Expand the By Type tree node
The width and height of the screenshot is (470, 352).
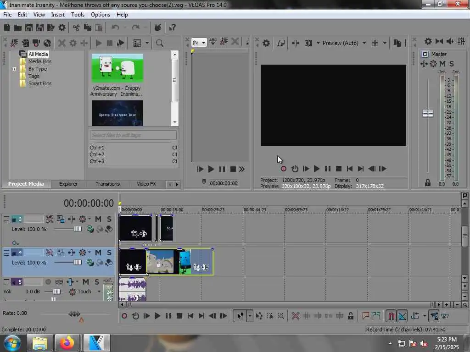point(14,69)
